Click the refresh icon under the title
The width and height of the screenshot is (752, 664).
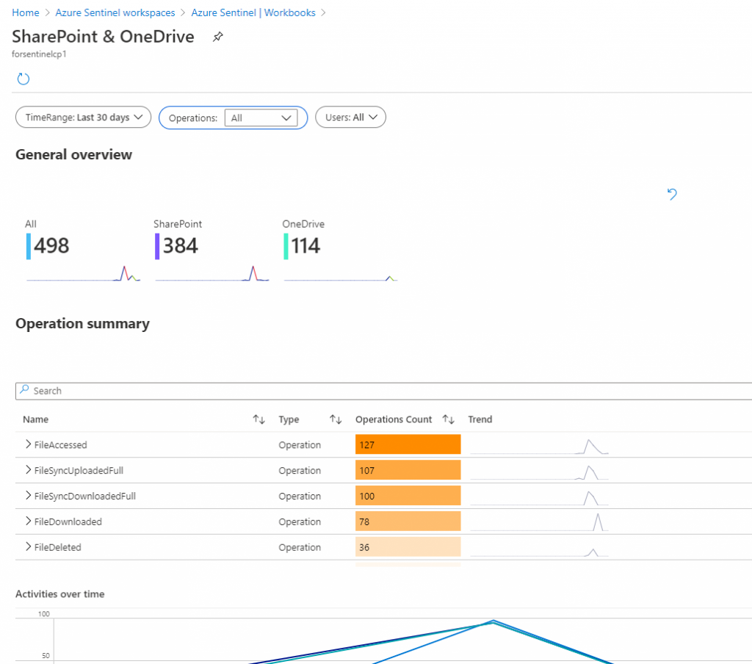tap(23, 79)
